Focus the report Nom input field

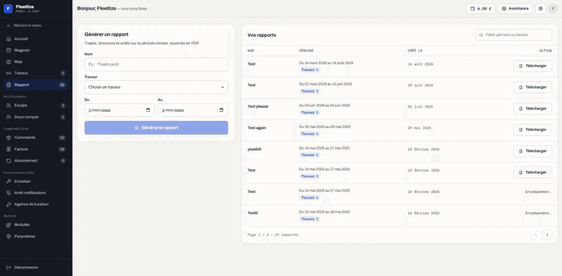pyautogui.click(x=156, y=64)
